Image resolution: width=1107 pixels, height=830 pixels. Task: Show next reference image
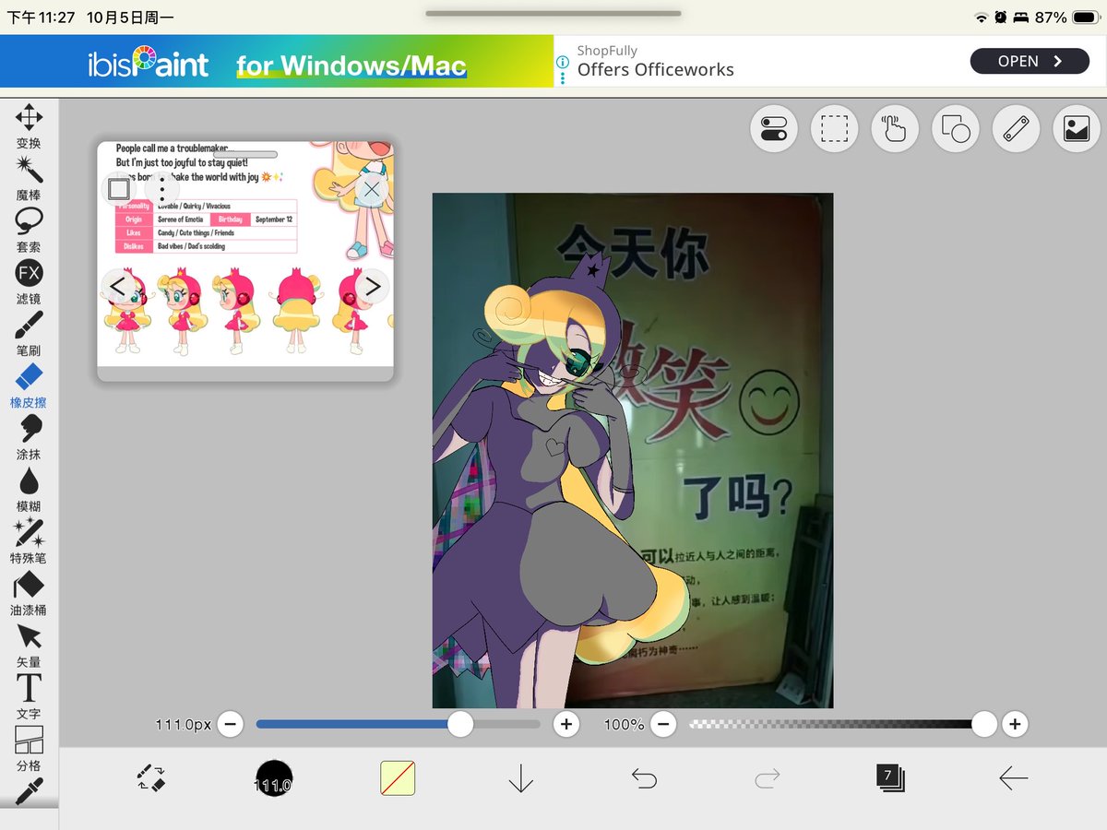[372, 287]
